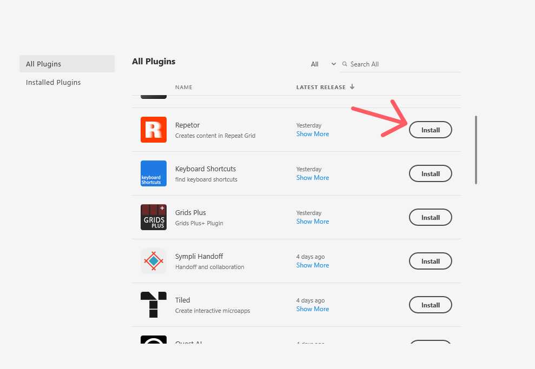Select All Plugins in the sidebar
This screenshot has height=369, width=535.
pyautogui.click(x=67, y=64)
